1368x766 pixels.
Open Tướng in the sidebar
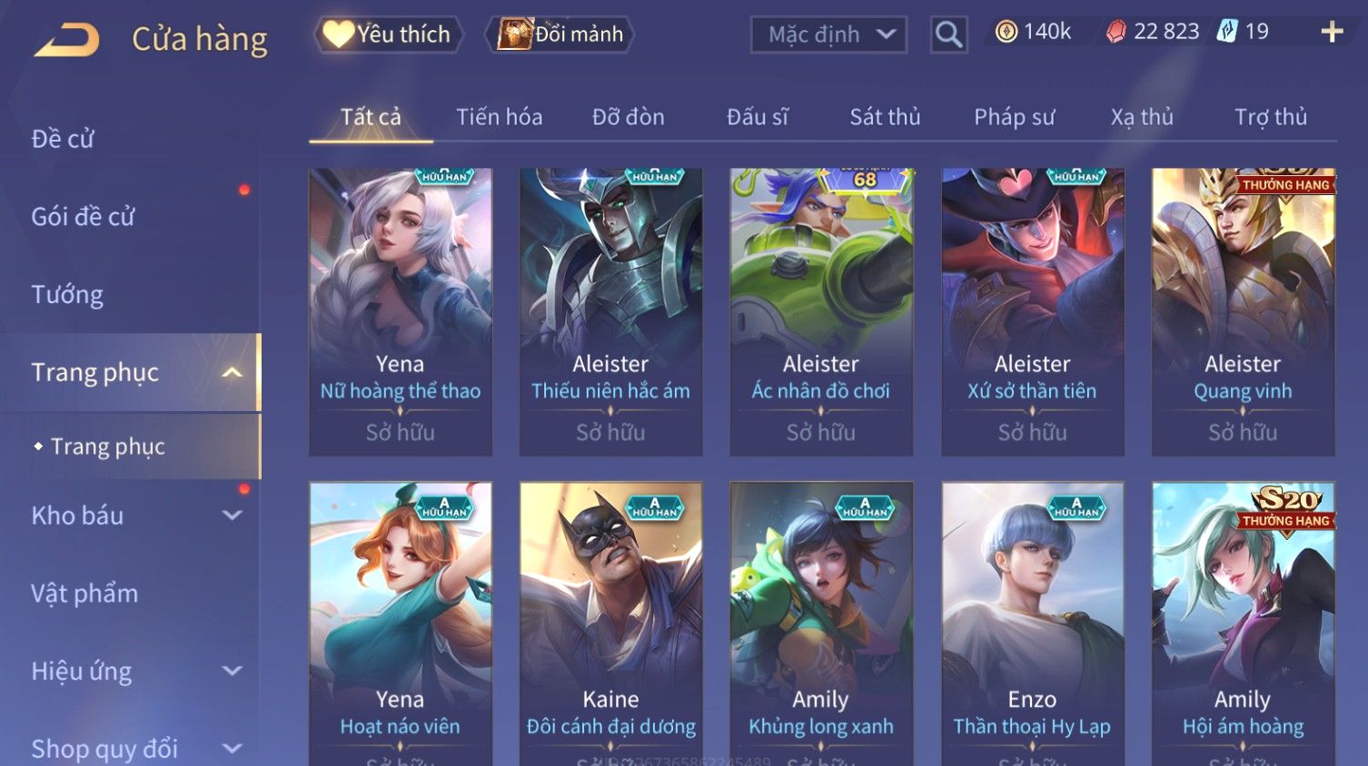67,294
